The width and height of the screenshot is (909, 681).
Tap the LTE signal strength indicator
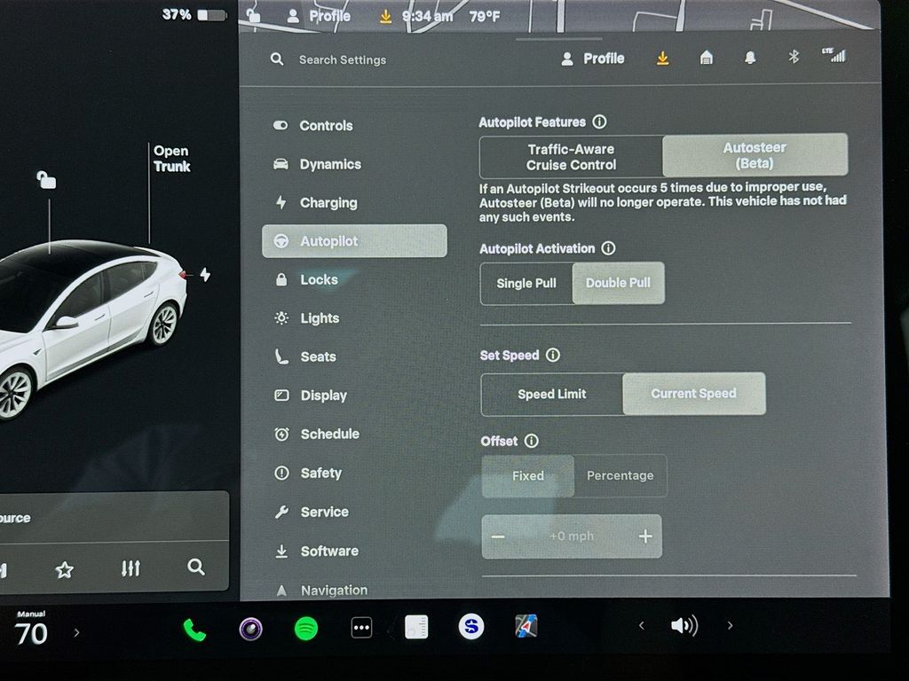[834, 56]
